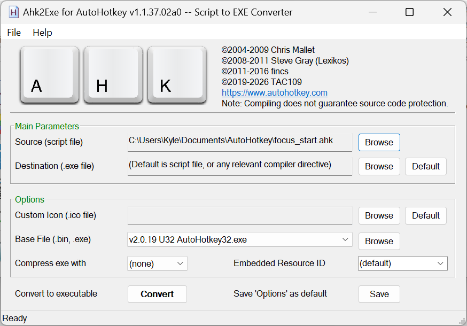467x326 pixels.
Task: Open the Help menu
Action: 42,33
